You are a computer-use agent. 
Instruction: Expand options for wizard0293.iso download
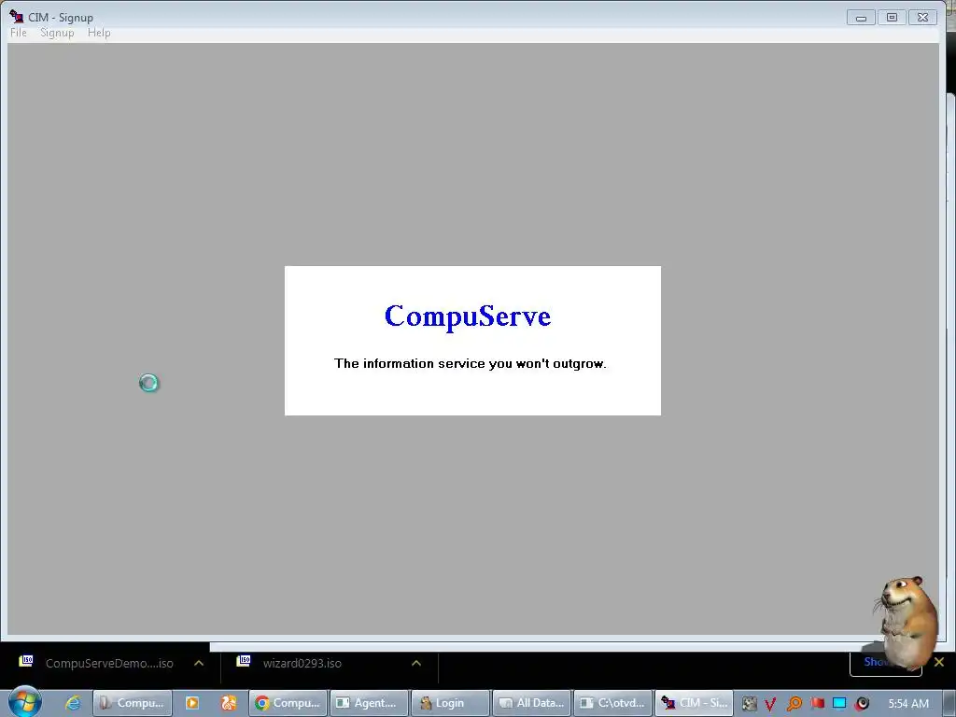(x=416, y=664)
